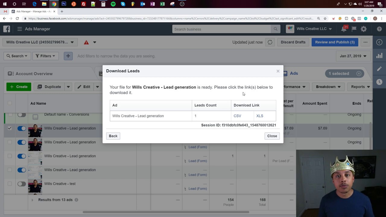Clear the 1 selected pill
386x217 pixels.
pos(359,74)
